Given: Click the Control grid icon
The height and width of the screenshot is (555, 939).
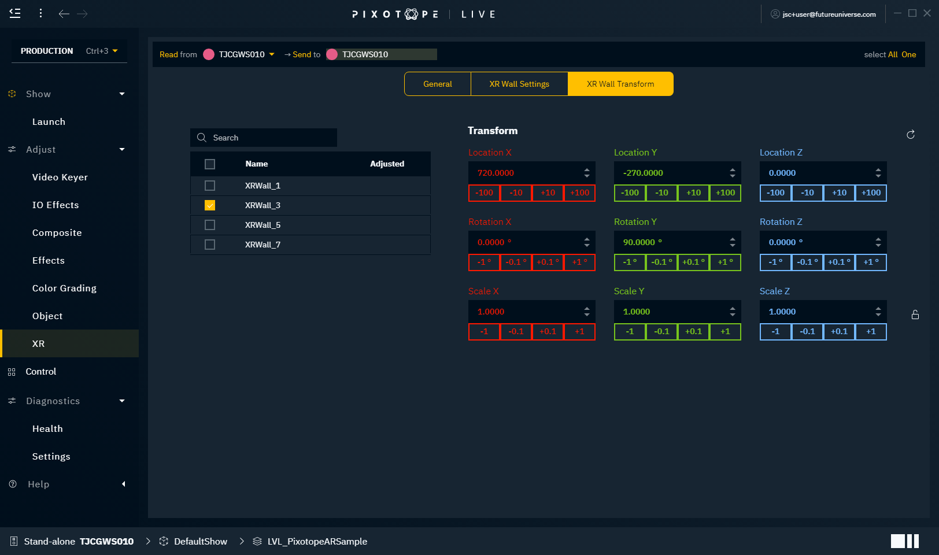Looking at the screenshot, I should pos(12,372).
